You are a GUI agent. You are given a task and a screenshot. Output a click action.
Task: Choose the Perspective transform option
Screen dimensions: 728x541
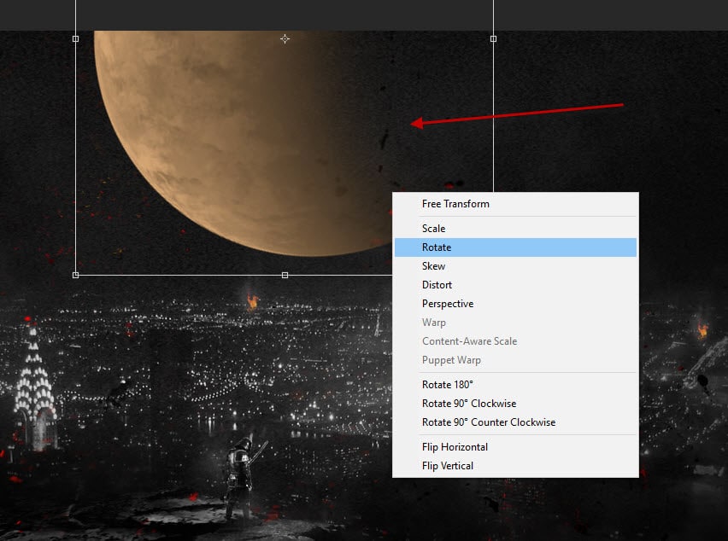pyautogui.click(x=447, y=304)
